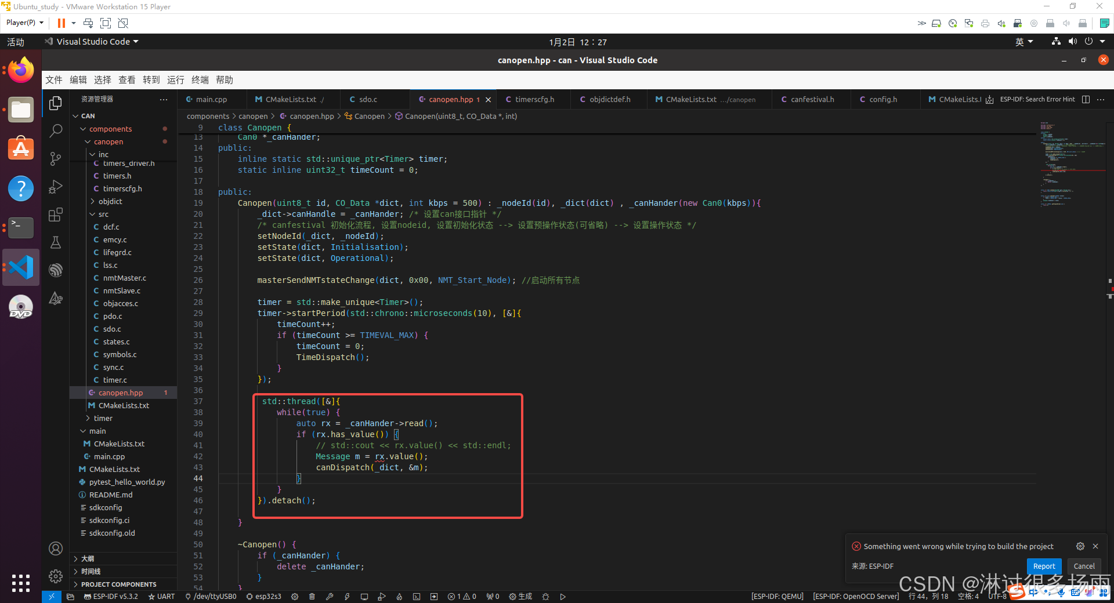The width and height of the screenshot is (1114, 603).
Task: Expand the PROJECT COMPONENTS section
Action: tap(123, 584)
